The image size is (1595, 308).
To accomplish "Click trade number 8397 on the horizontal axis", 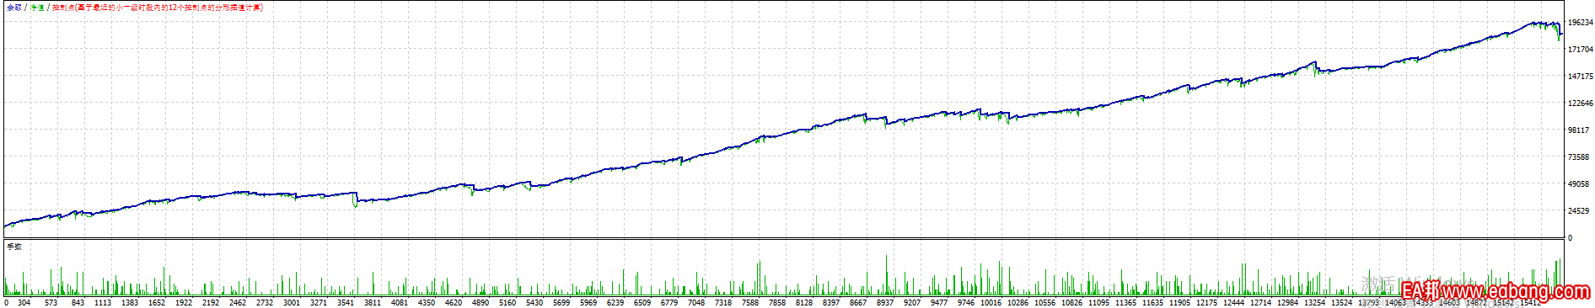I will click(x=831, y=302).
